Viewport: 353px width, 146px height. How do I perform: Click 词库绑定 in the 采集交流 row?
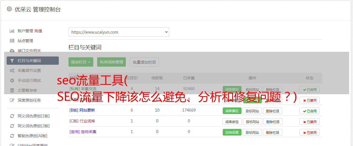point(232,89)
